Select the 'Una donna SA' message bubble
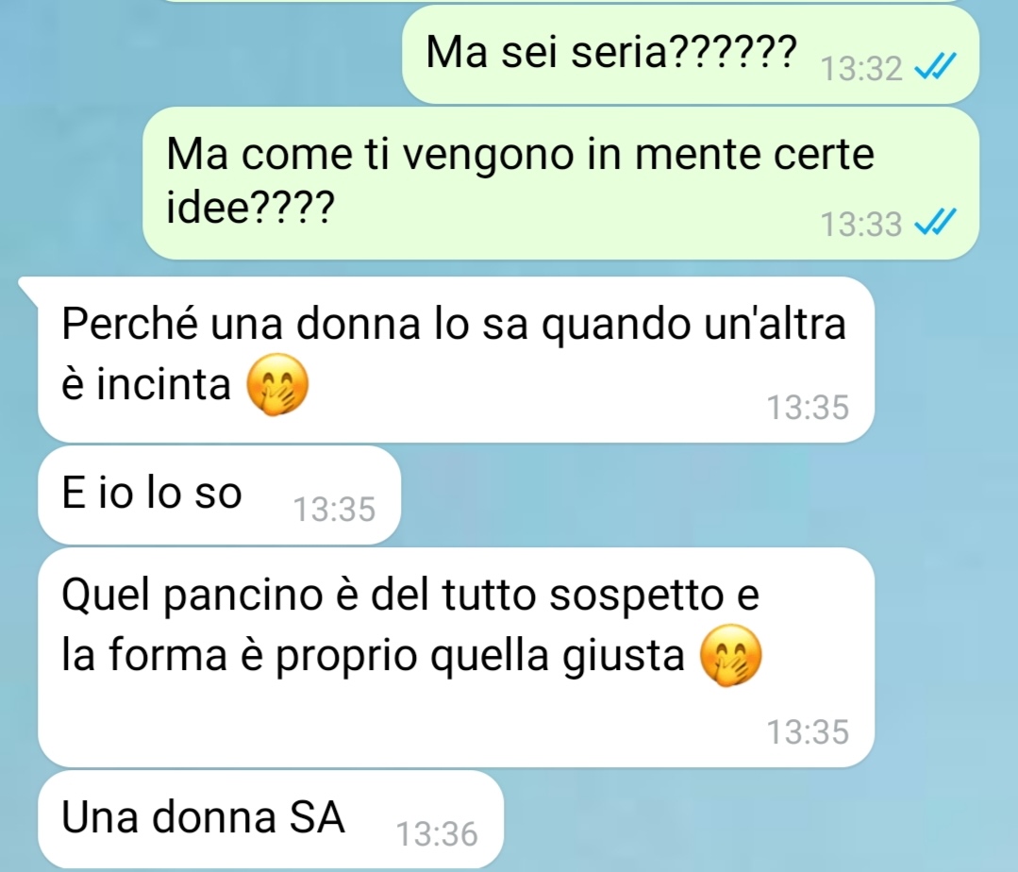The width and height of the screenshot is (1018, 872). pos(271,819)
